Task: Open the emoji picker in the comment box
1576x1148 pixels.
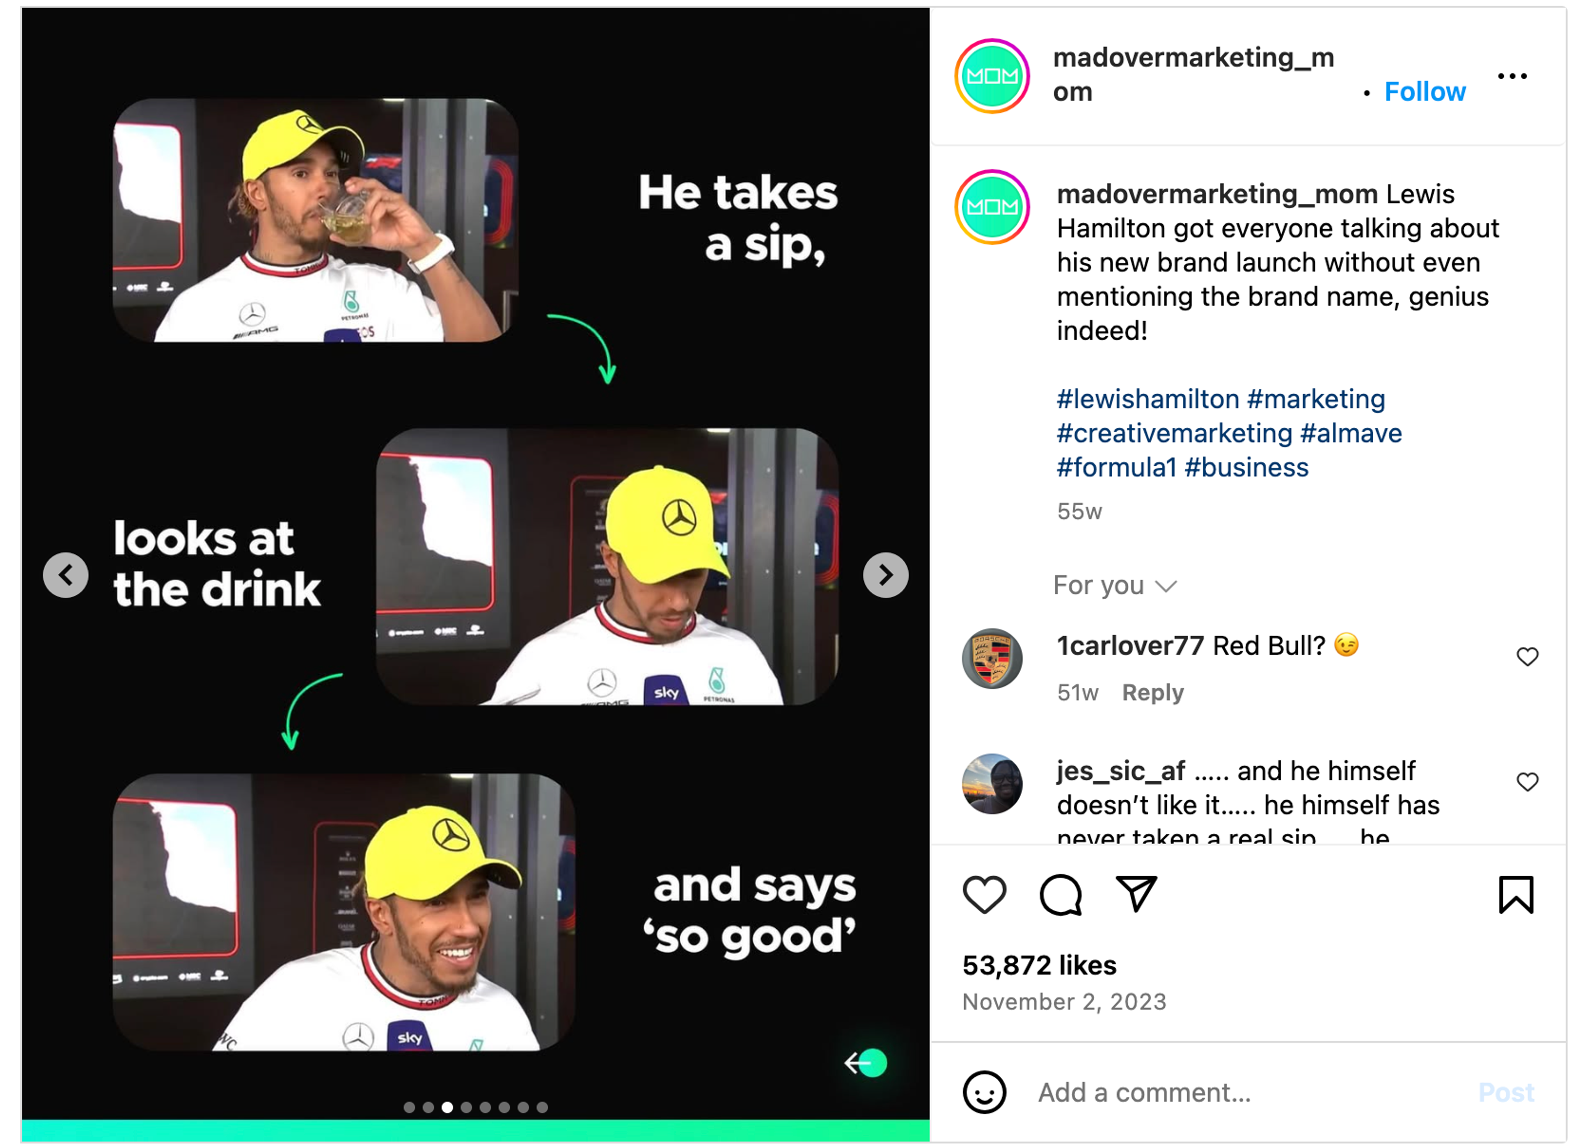Action: click(985, 1092)
